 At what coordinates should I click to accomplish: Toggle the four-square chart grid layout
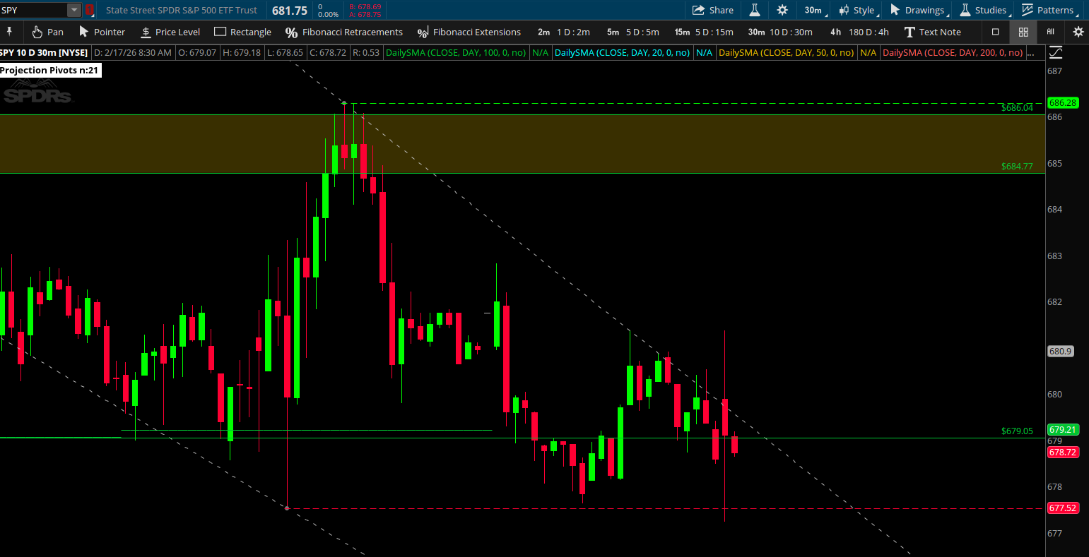[x=1023, y=32]
